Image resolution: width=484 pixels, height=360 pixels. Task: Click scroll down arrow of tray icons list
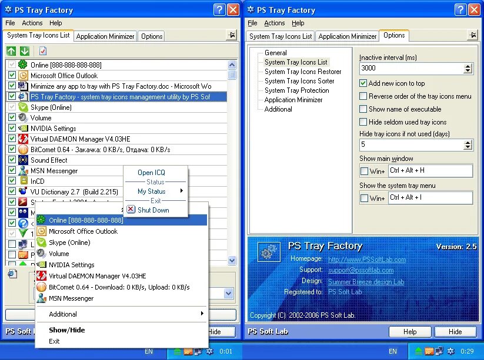232,260
